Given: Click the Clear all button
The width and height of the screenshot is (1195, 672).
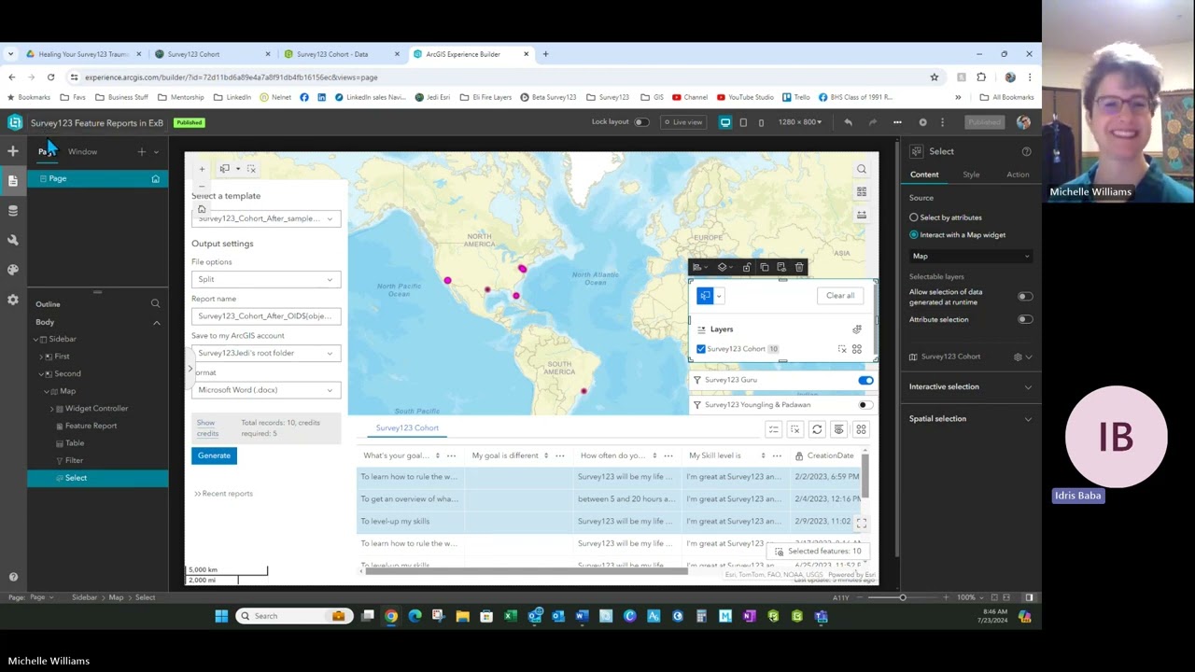Looking at the screenshot, I should (x=840, y=296).
